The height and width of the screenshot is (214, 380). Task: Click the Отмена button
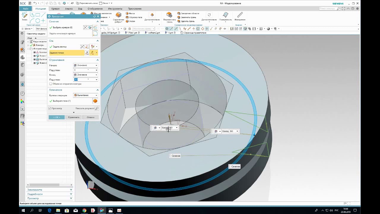(91, 117)
